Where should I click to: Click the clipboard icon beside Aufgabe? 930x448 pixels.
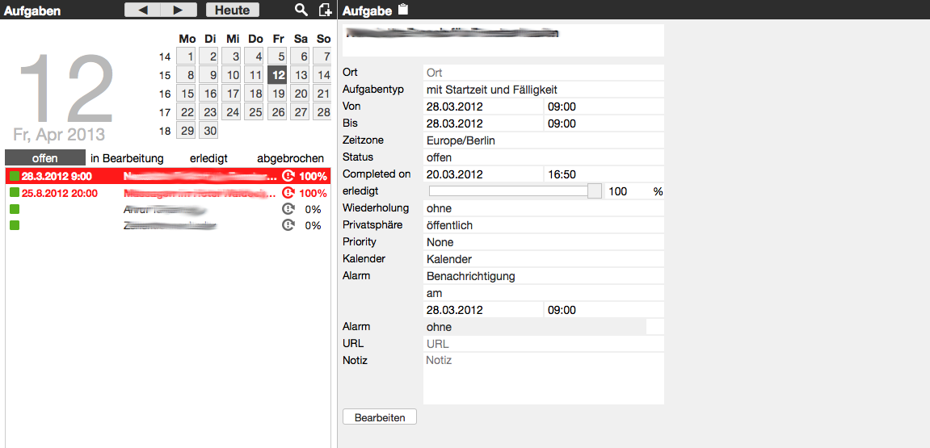tap(403, 10)
